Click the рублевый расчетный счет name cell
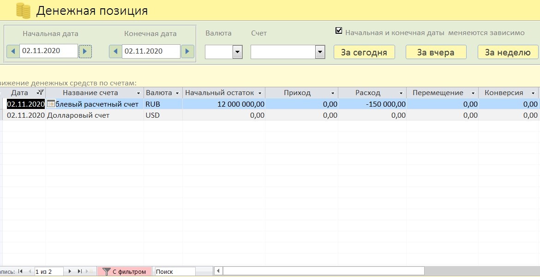 (x=95, y=104)
